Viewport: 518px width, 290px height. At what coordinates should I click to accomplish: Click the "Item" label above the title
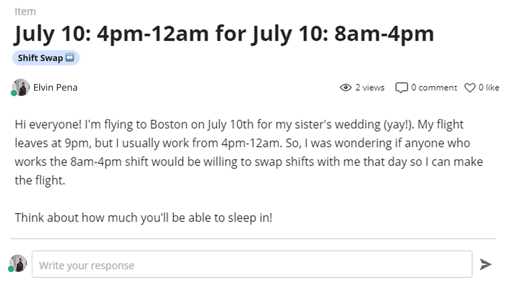(x=25, y=11)
